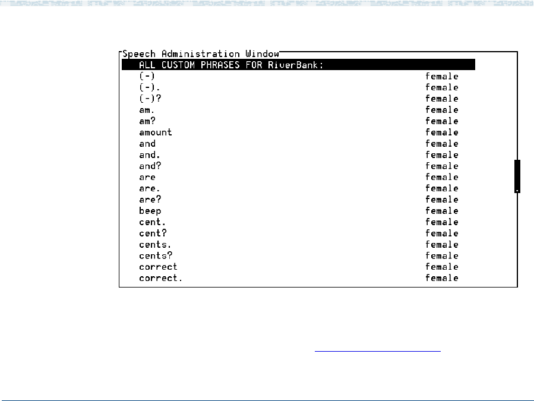Select the "are." phrase row
534x401 pixels.
pyautogui.click(x=298, y=188)
